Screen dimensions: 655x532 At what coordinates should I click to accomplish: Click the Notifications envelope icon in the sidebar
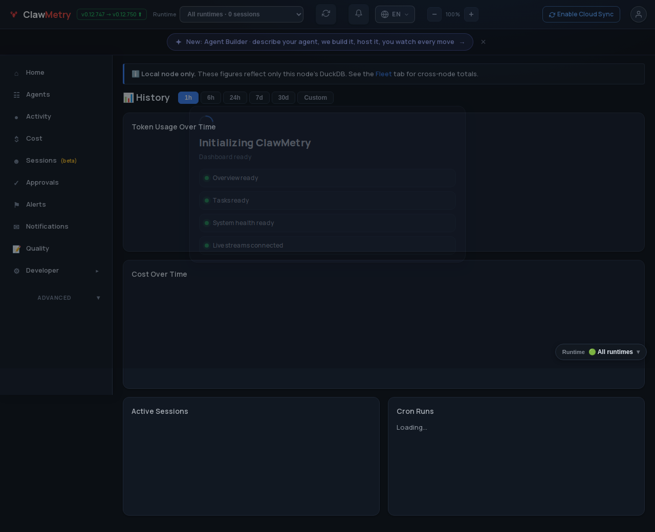[x=16, y=227]
